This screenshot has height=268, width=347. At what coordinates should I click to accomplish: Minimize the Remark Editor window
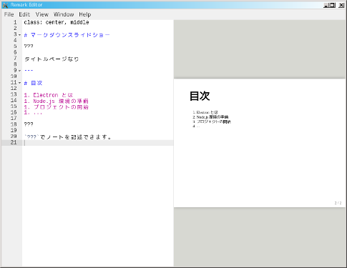click(x=326, y=5)
